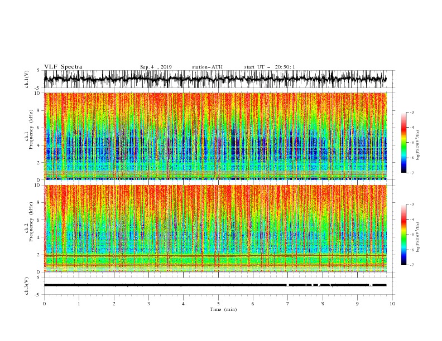Select the lower "log(PSD)(V²/Hz)" colorbar label
442x341 pixels.
coord(417,237)
